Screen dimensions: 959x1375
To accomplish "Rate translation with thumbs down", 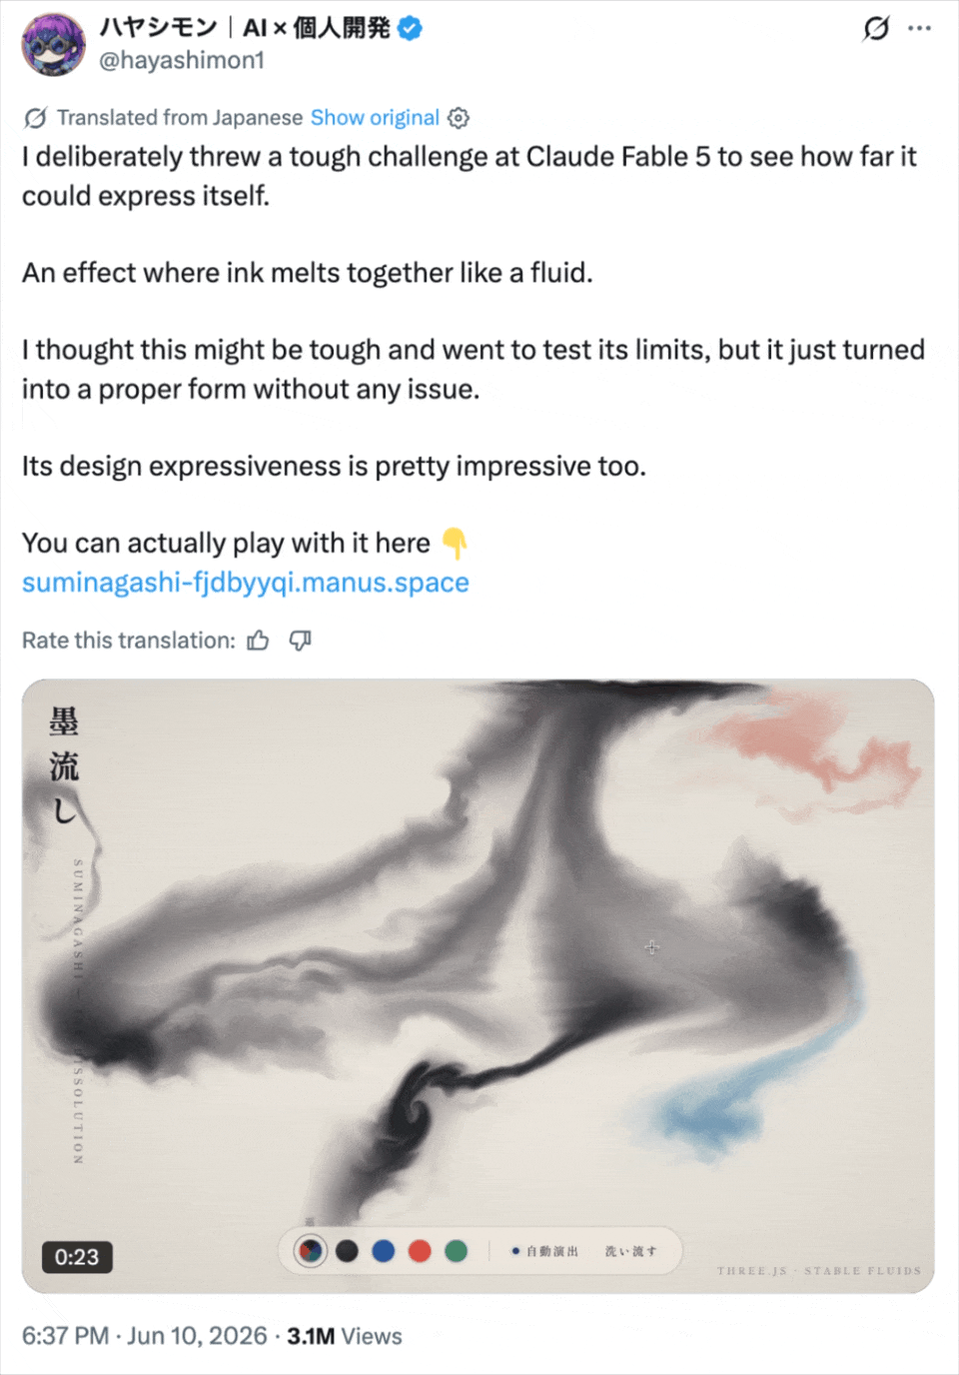I will [x=300, y=641].
